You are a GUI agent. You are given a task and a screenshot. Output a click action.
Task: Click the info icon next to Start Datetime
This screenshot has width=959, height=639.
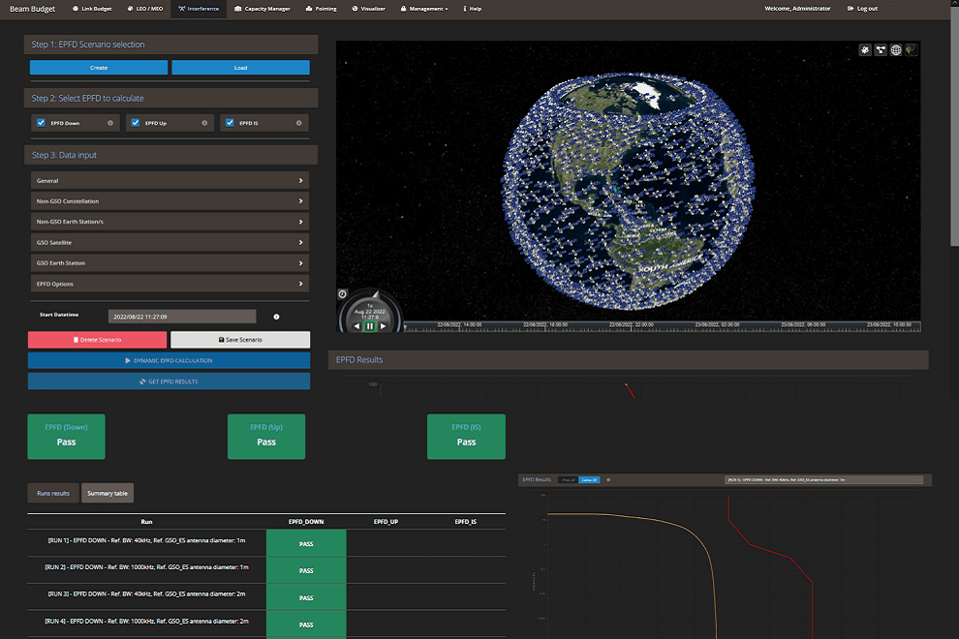coord(276,317)
